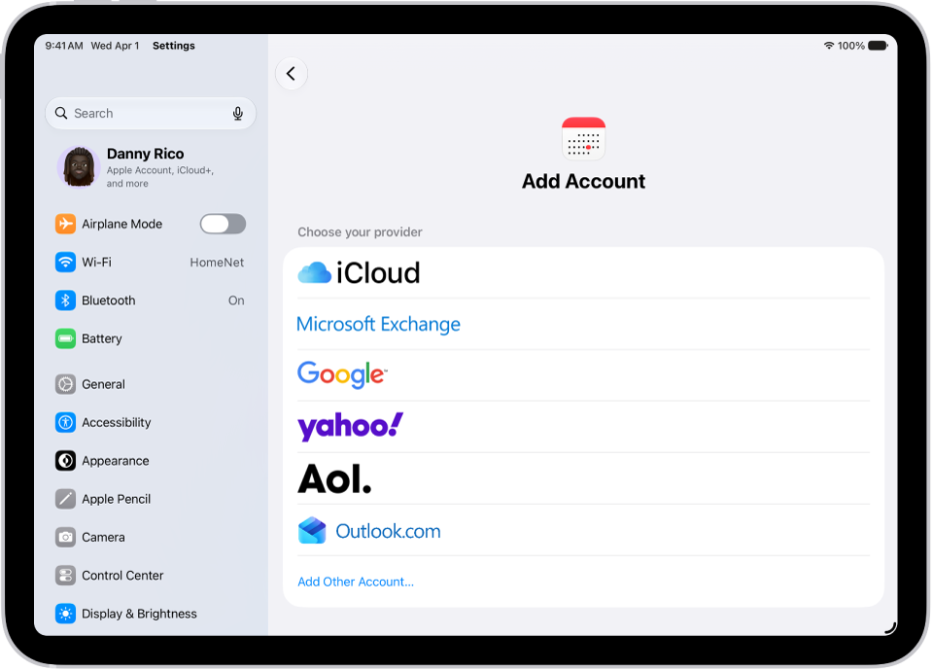This screenshot has height=671, width=933.
Task: Click the Add Account heading
Action: point(583,181)
